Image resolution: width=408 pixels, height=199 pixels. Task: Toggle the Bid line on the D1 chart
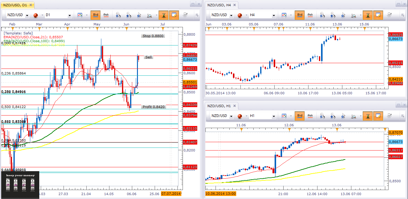coord(95,15)
